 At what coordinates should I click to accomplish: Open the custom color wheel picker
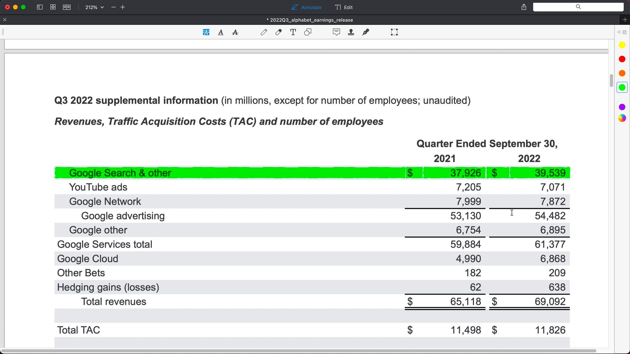tap(622, 118)
